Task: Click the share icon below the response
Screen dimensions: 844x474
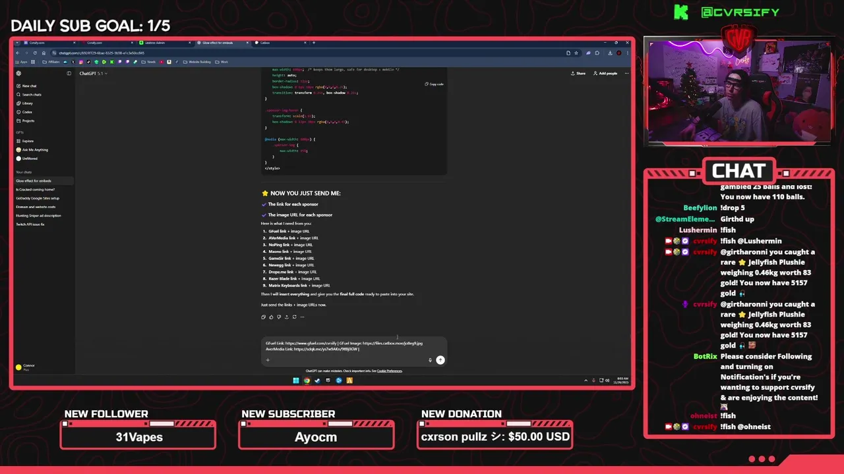Action: (287, 317)
